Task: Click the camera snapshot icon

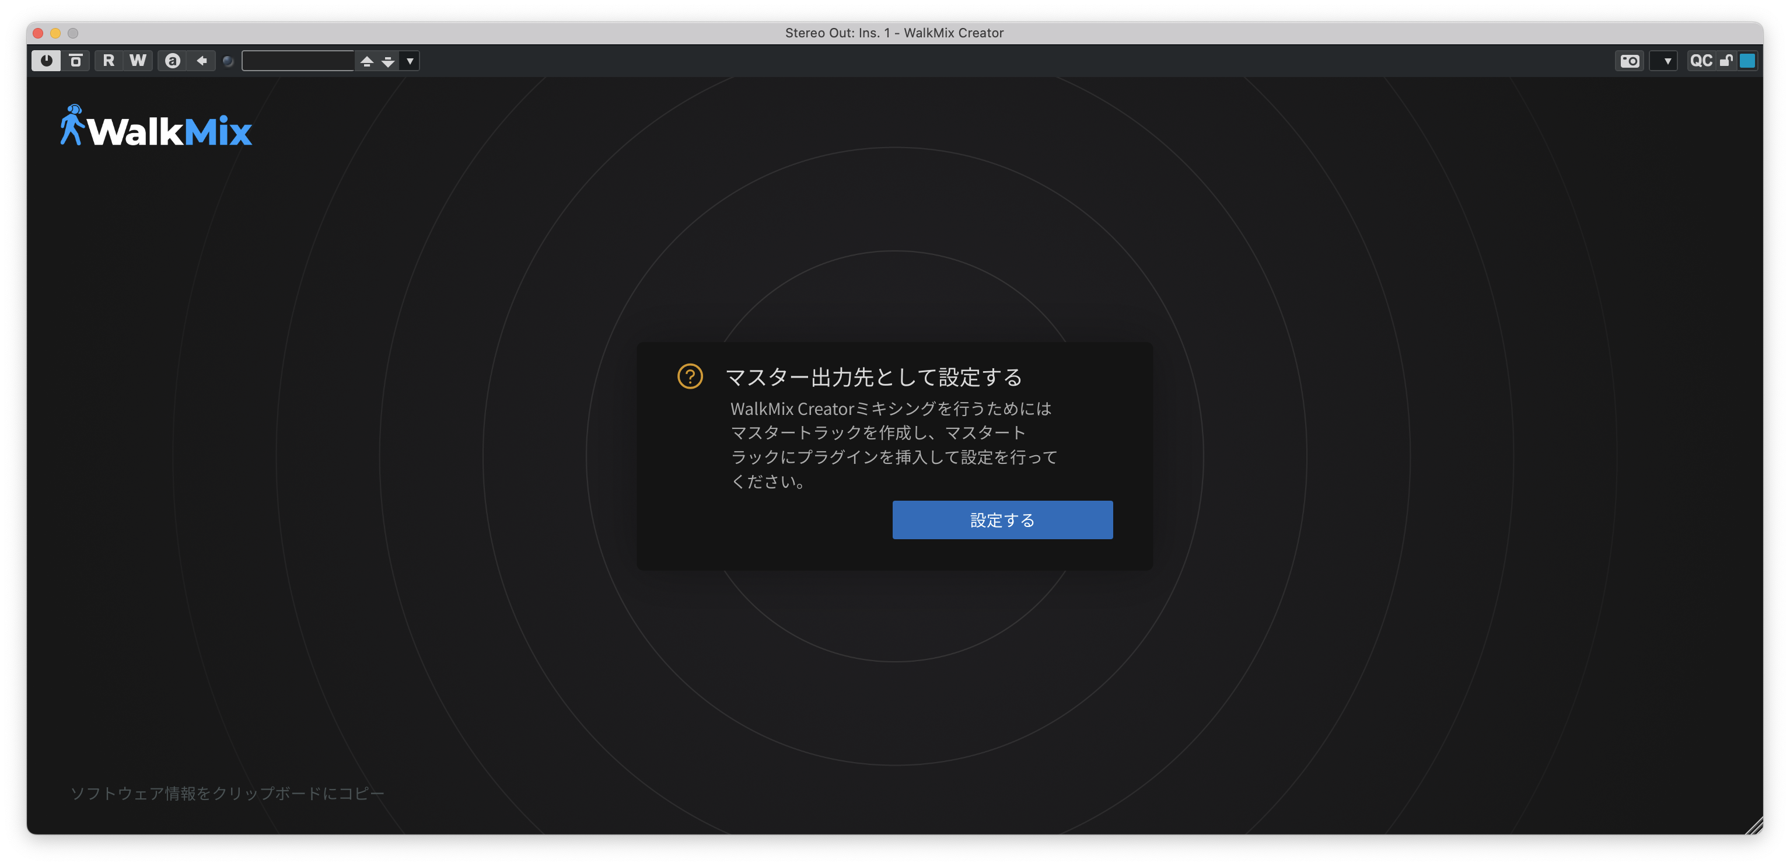Action: (x=1630, y=61)
